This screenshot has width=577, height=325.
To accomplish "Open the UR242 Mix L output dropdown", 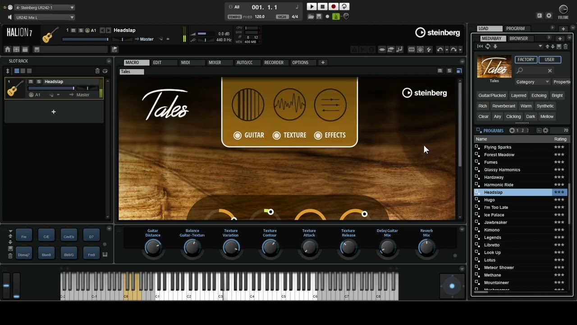I will [x=45, y=18].
